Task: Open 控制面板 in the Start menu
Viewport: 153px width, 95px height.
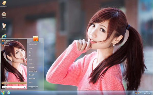Action: [x=32, y=68]
